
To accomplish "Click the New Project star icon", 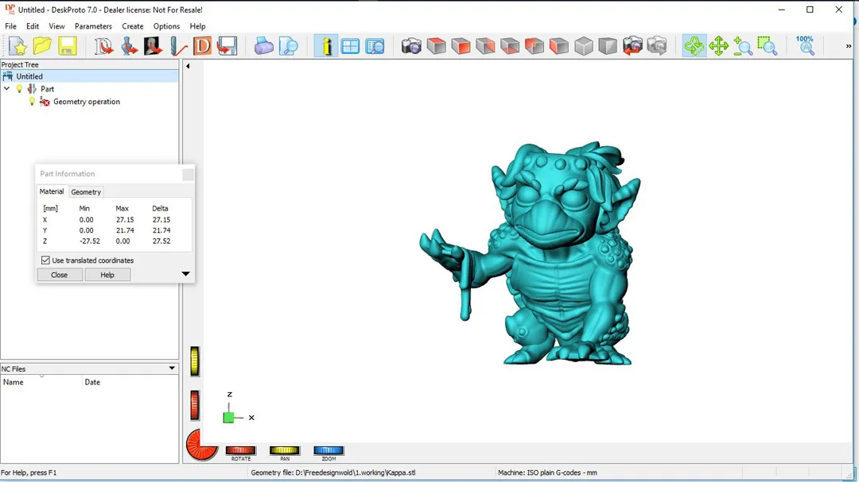I will (17, 46).
